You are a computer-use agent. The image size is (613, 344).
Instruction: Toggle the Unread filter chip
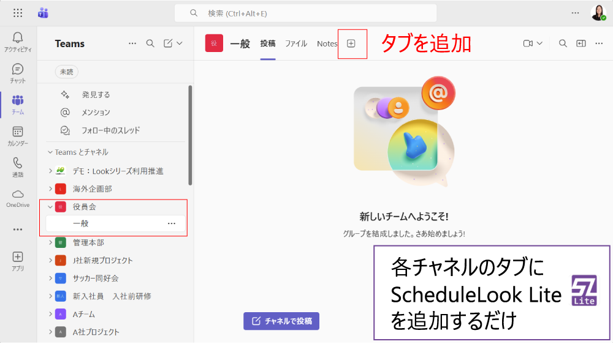pos(66,72)
